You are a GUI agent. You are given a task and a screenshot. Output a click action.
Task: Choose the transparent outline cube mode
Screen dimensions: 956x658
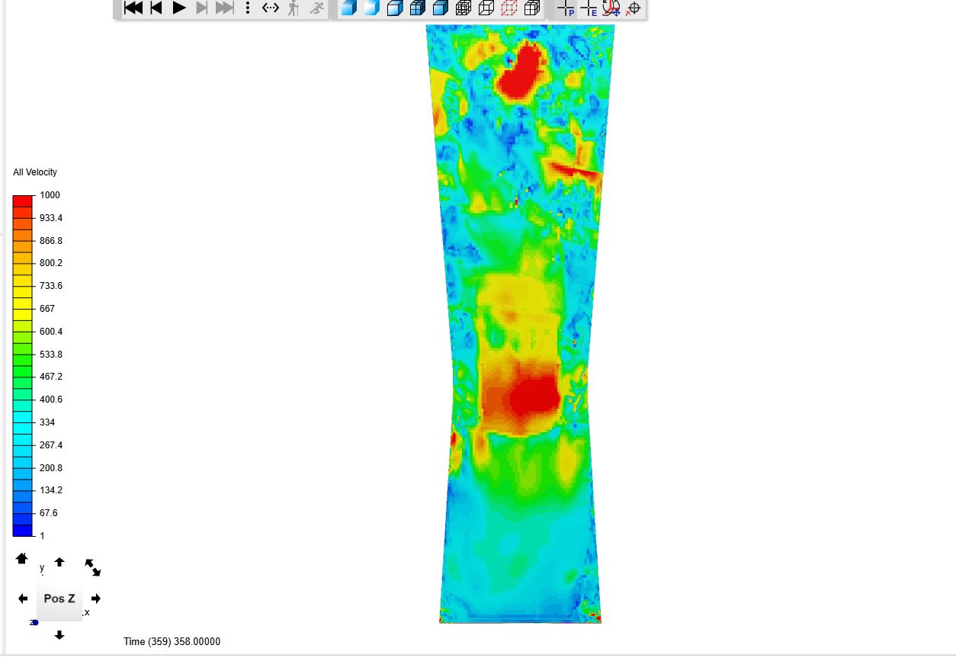tap(486, 8)
